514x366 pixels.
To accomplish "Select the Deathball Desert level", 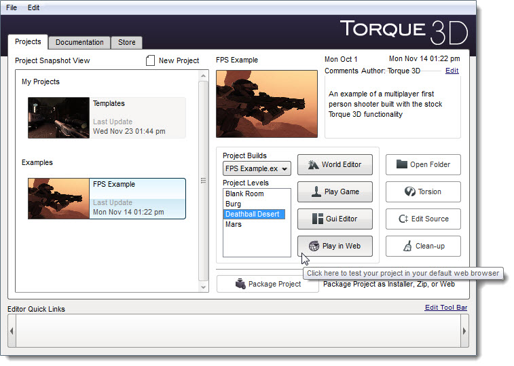I will tap(255, 214).
